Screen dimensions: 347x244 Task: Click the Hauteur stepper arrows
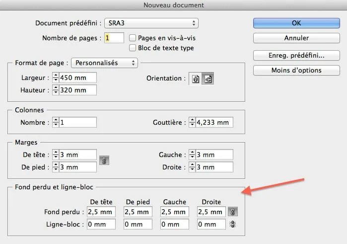[56, 90]
